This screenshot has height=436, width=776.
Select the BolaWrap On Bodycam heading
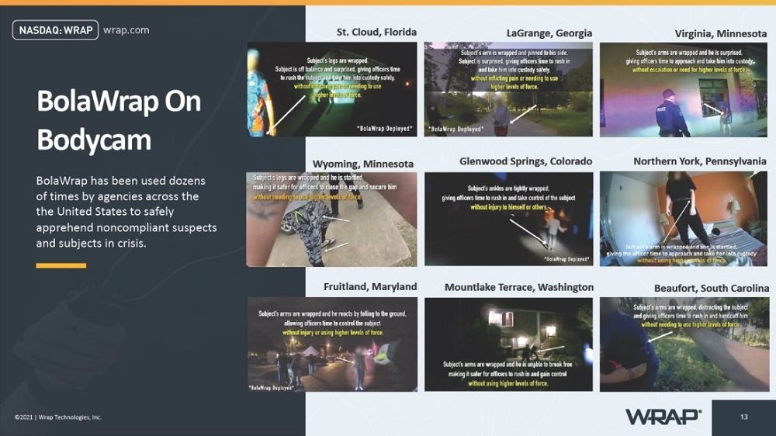[x=119, y=120]
